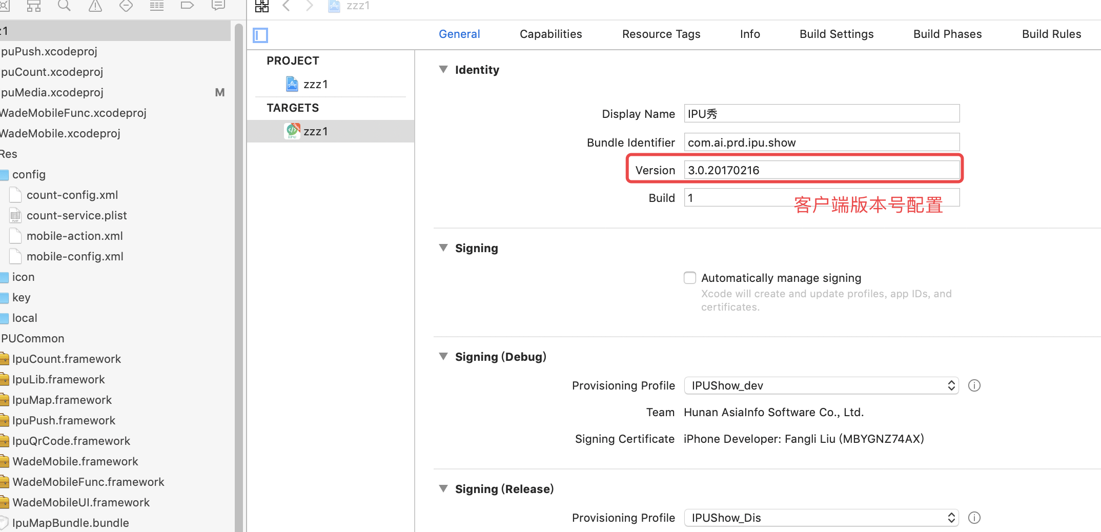Click the zzz1 target app icon
The height and width of the screenshot is (532, 1101).
(x=292, y=131)
